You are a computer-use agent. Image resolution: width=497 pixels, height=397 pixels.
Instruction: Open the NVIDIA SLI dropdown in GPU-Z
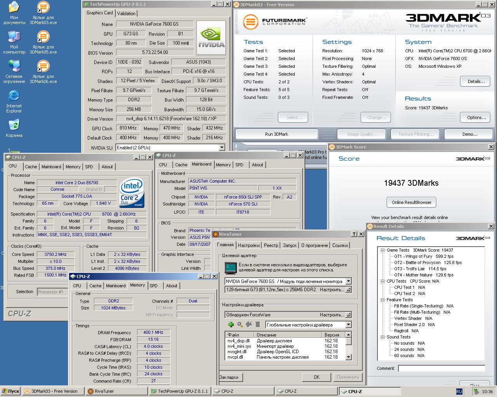[x=222, y=147]
